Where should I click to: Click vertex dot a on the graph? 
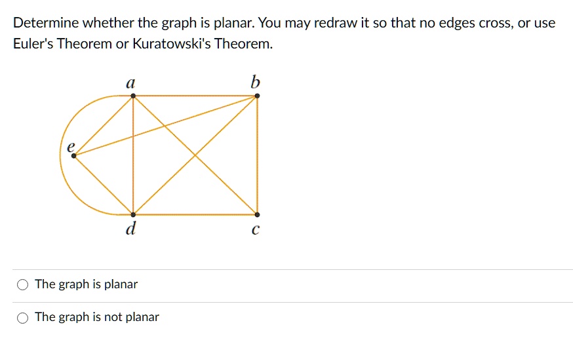coord(133,96)
